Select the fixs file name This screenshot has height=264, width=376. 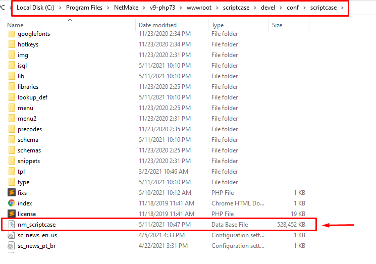(x=22, y=193)
